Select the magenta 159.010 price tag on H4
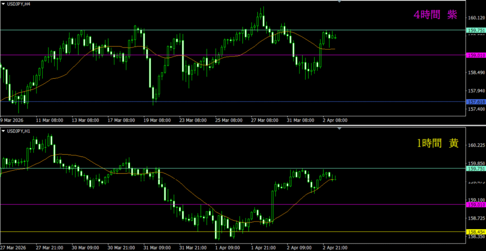Viewport: 486px width, 251px height. point(476,55)
